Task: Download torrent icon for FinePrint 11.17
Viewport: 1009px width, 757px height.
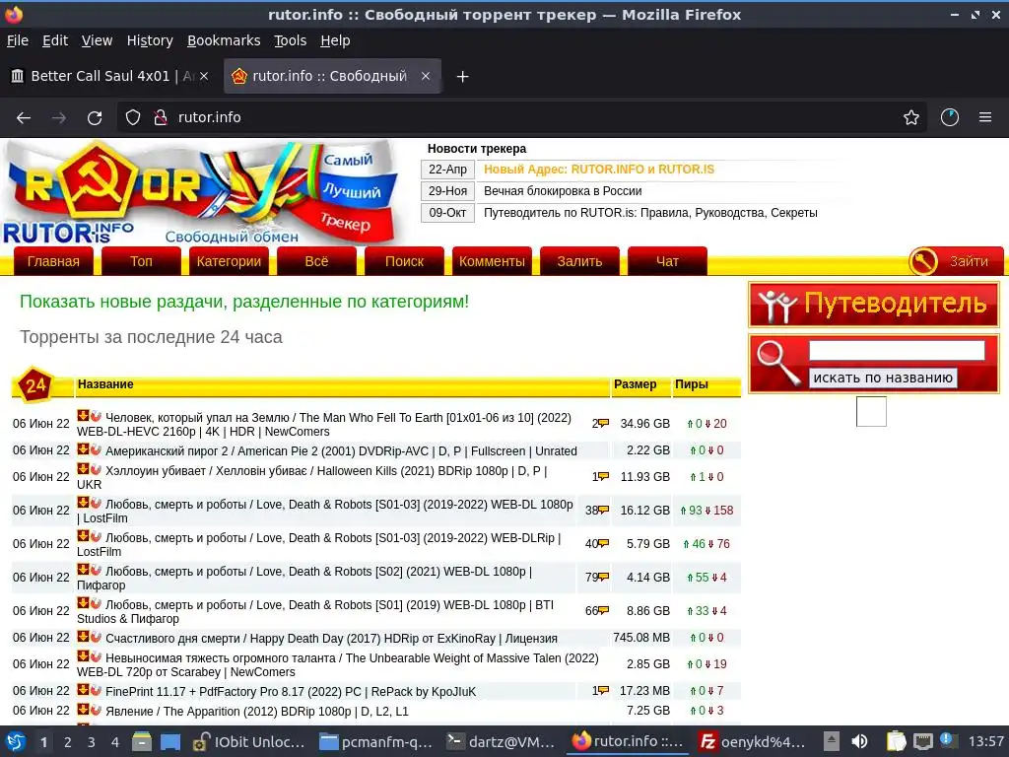Action: click(83, 690)
